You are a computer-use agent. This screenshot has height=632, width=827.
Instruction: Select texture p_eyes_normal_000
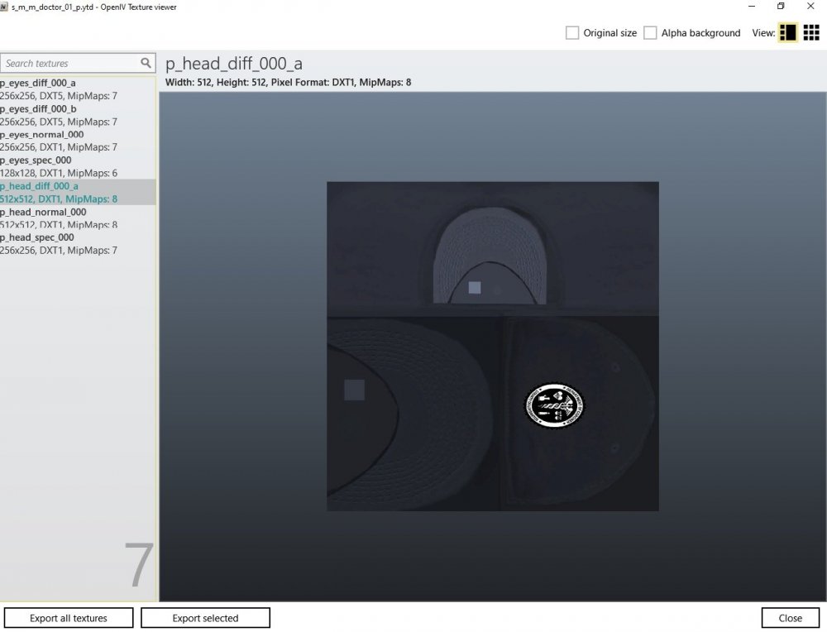(78, 141)
